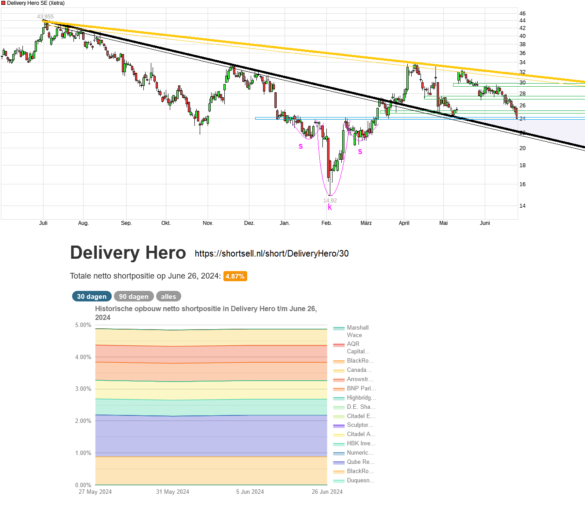The width and height of the screenshot is (585, 514).
Task: Select the 30 dagen tab
Action: pyautogui.click(x=91, y=296)
